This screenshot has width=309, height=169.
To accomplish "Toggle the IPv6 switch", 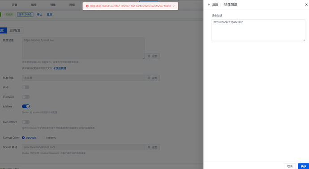I will (26, 87).
